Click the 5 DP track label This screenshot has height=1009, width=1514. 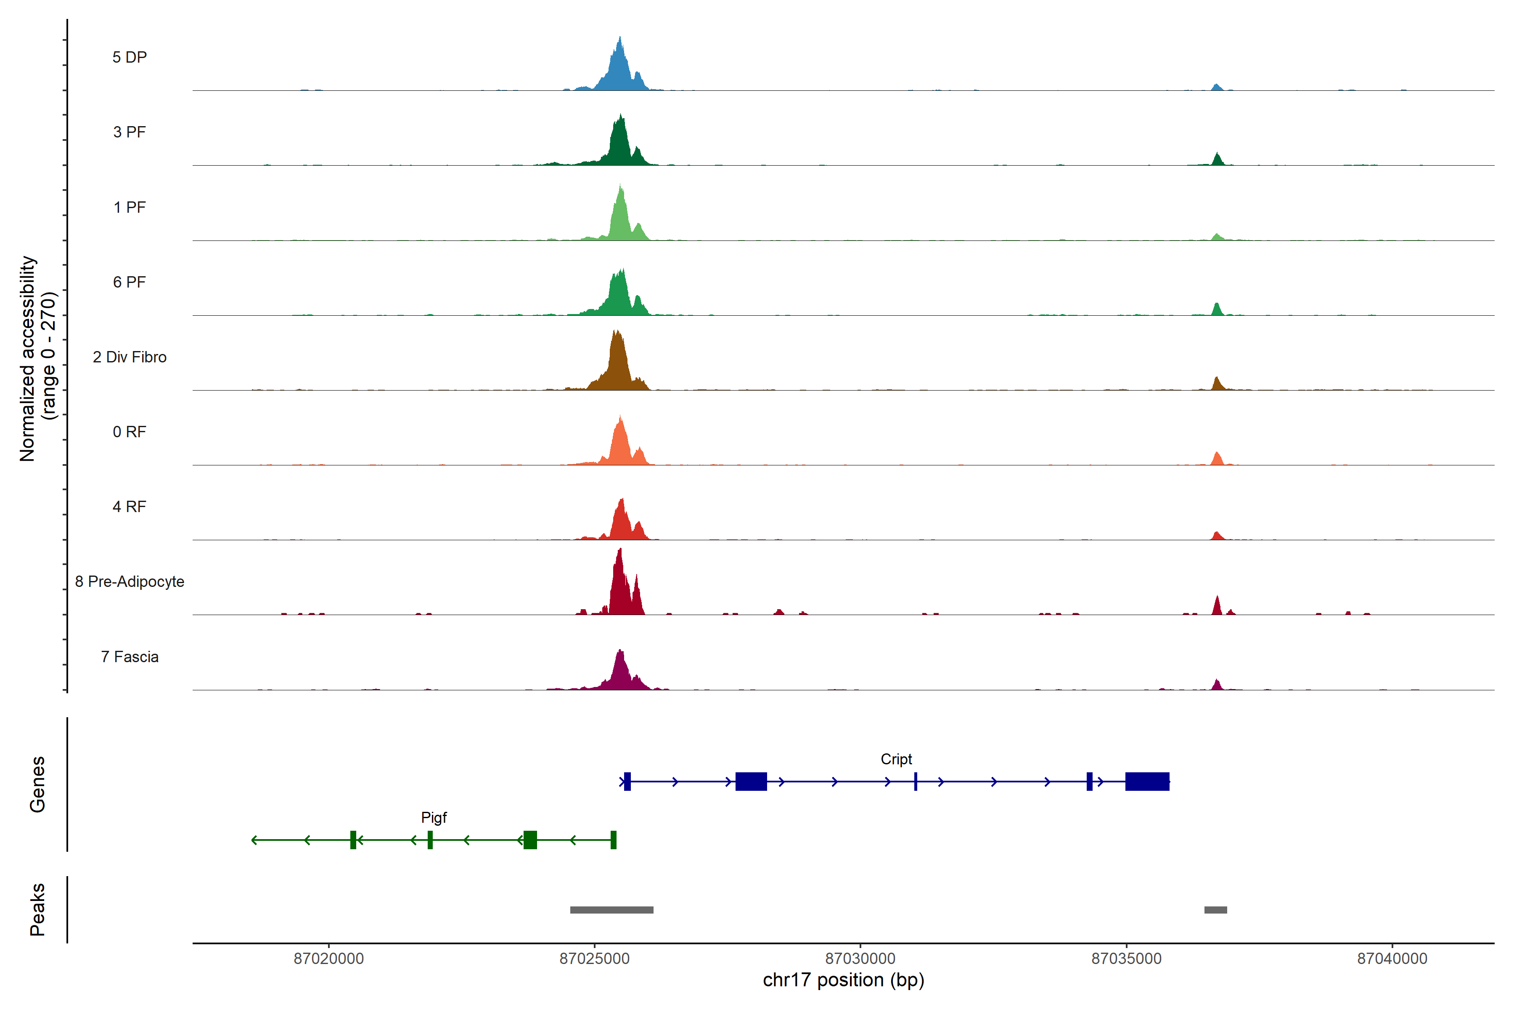click(130, 57)
